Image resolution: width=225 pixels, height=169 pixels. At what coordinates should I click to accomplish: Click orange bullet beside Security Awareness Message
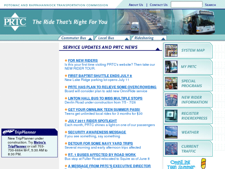(66, 132)
